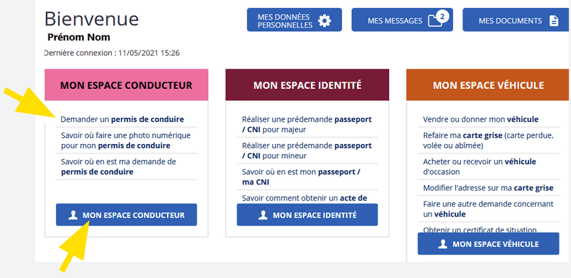Open link about photo numérique for permis
This screenshot has width=571, height=278.
126,141
